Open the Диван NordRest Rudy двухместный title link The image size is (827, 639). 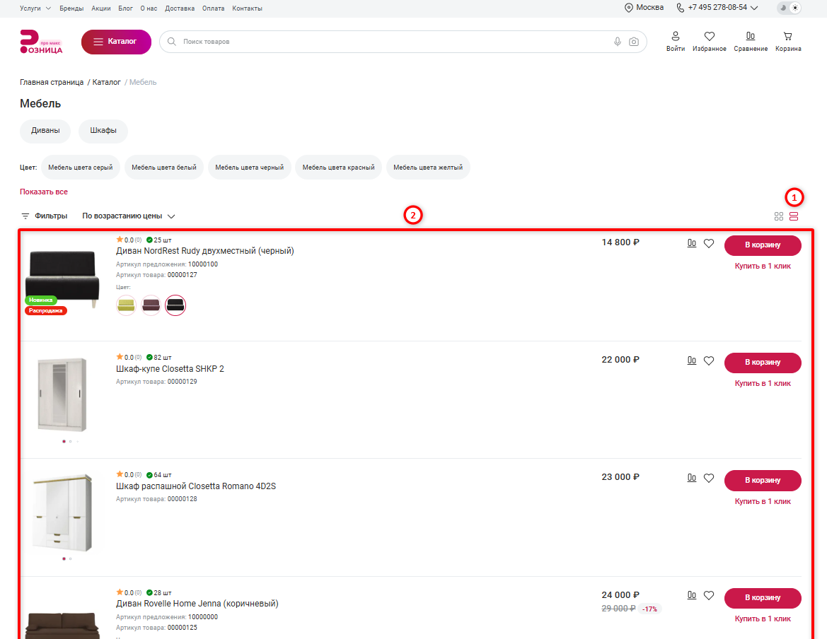point(205,251)
